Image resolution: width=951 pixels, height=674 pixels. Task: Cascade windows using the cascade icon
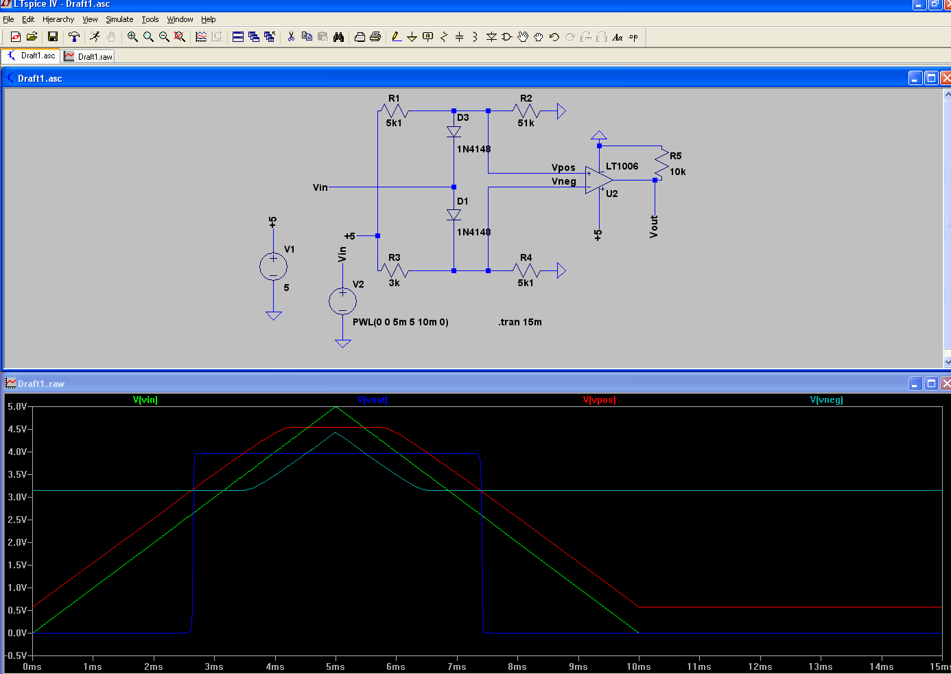(x=254, y=37)
